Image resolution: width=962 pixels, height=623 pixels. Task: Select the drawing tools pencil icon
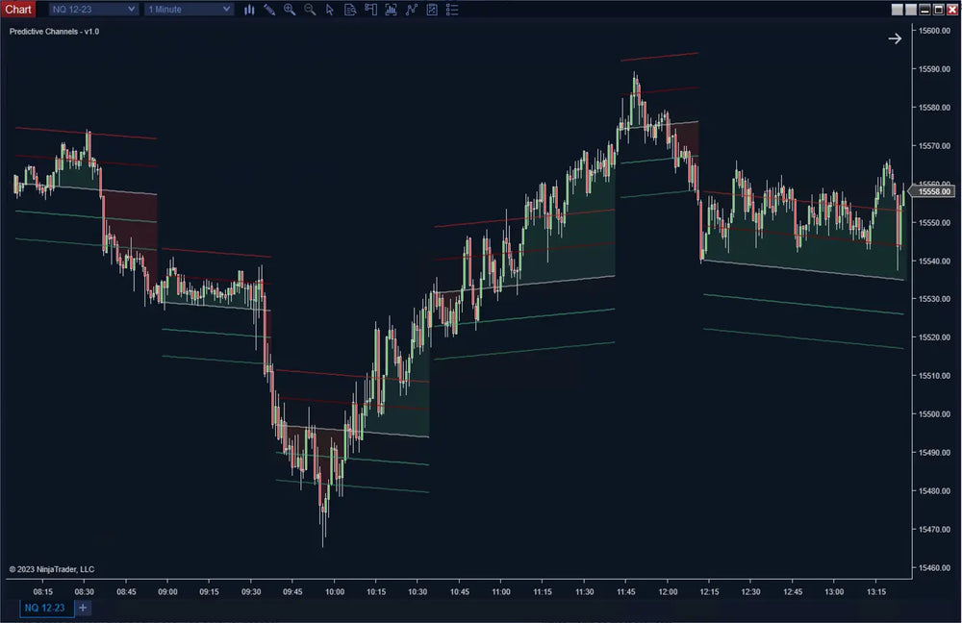(269, 10)
